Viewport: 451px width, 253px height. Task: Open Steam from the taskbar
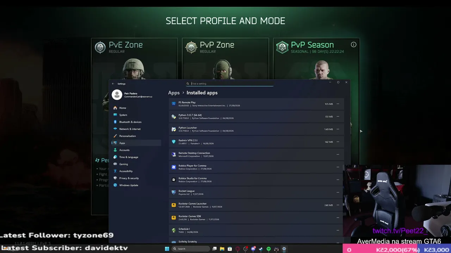[x=261, y=249]
